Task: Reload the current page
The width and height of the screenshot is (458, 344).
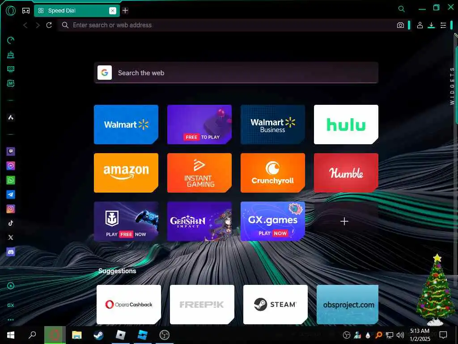Action: click(x=49, y=25)
